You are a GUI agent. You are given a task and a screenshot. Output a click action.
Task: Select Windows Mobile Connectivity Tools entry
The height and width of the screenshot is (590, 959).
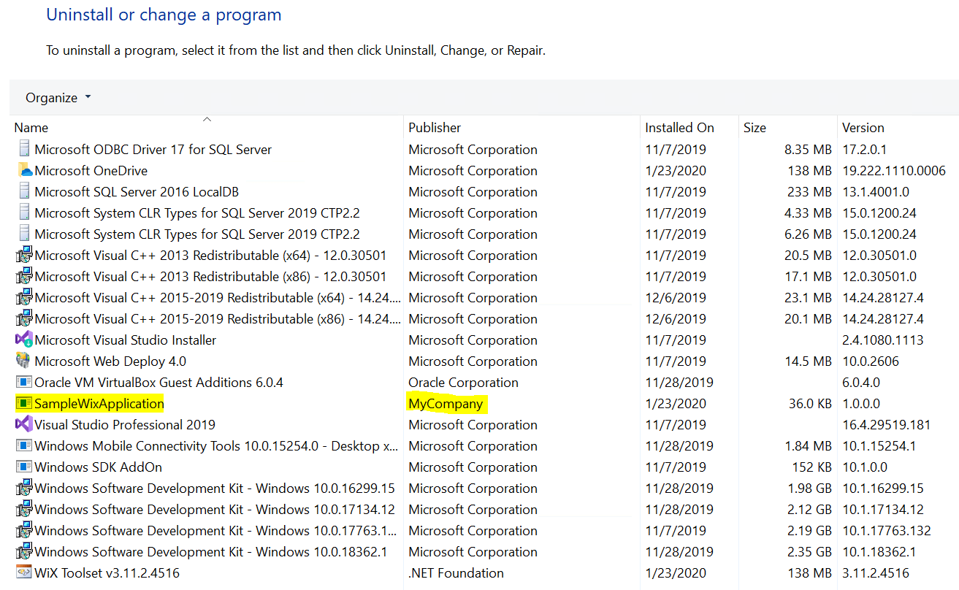point(216,446)
